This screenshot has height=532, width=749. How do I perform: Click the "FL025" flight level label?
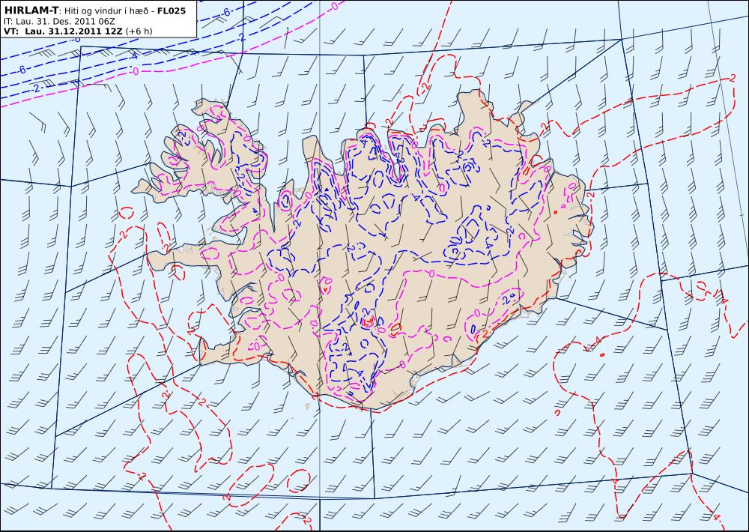(171, 10)
